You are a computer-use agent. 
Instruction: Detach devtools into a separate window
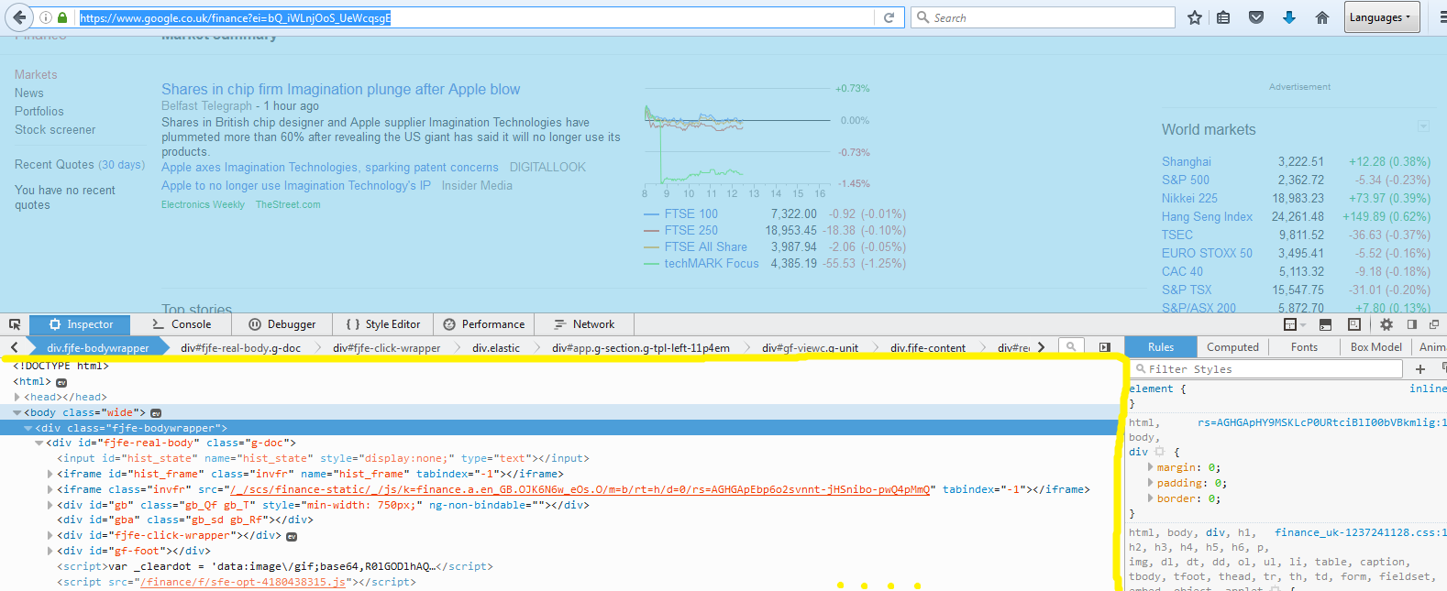[1434, 324]
